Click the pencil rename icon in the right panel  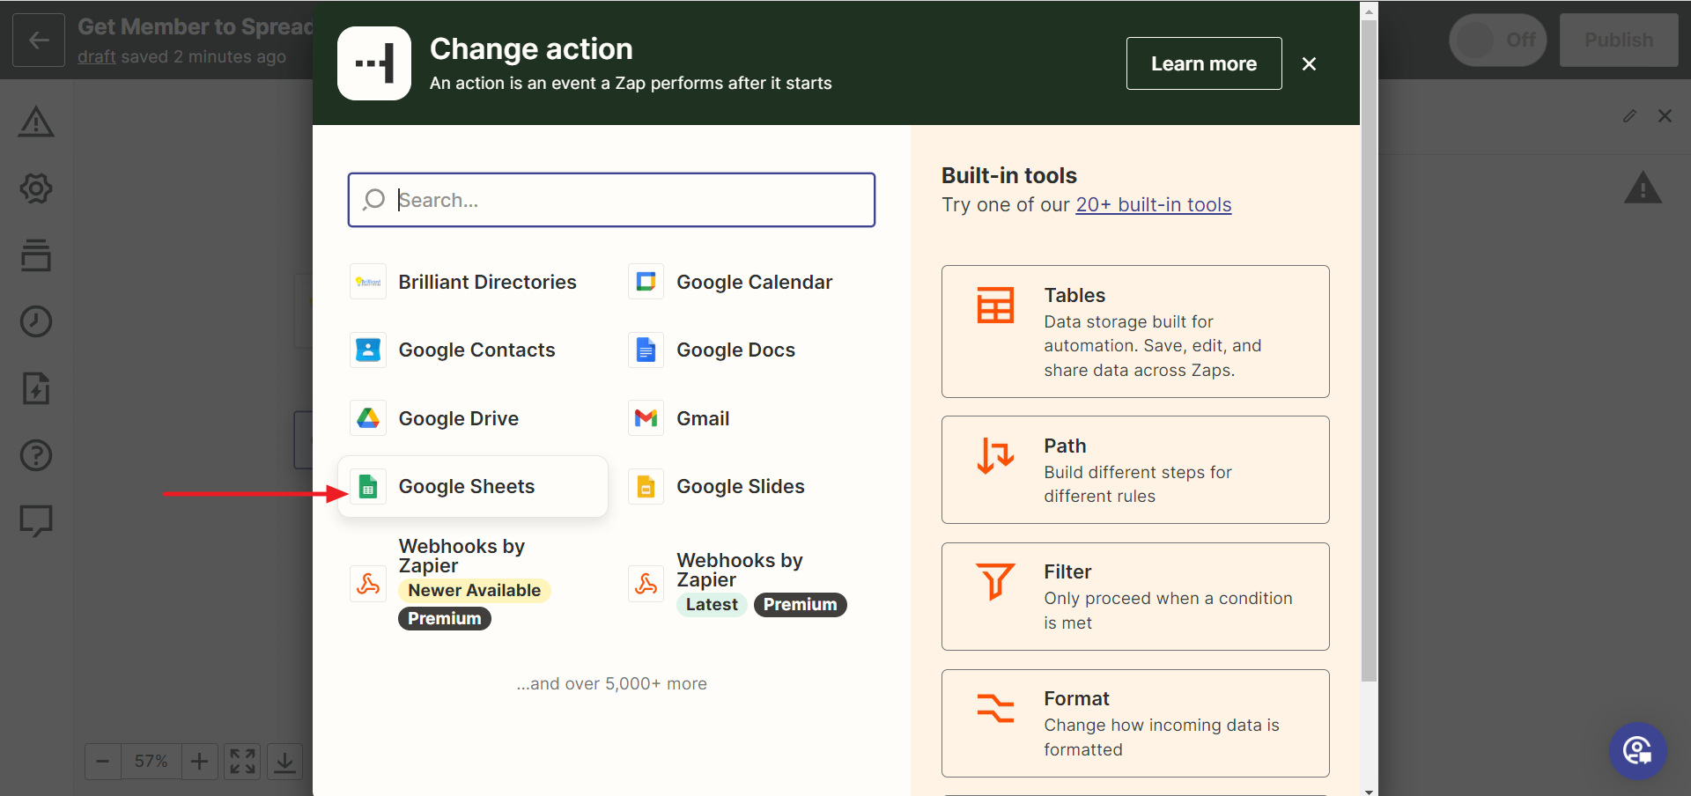point(1629,116)
